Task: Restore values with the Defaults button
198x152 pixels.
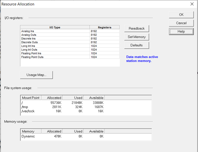Action: point(137,45)
